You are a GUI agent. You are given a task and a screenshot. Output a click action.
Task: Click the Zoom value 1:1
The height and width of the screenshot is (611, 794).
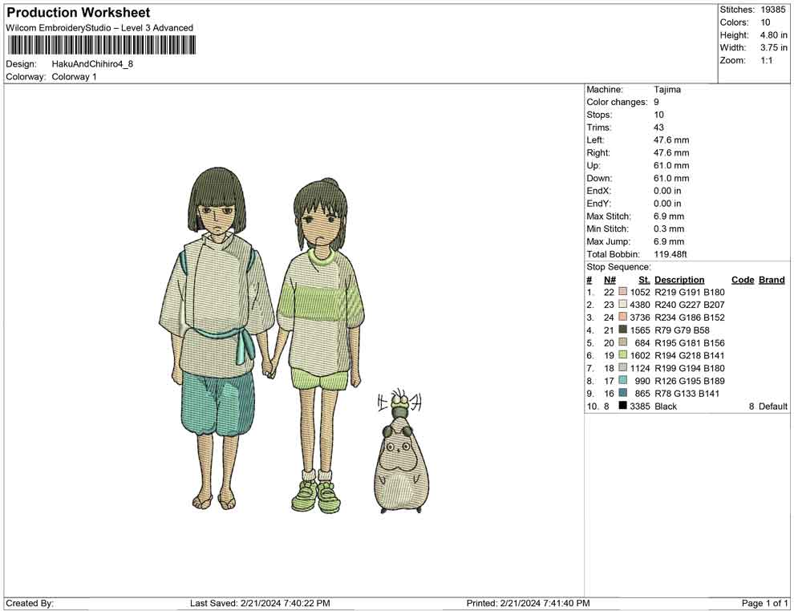tap(766, 60)
